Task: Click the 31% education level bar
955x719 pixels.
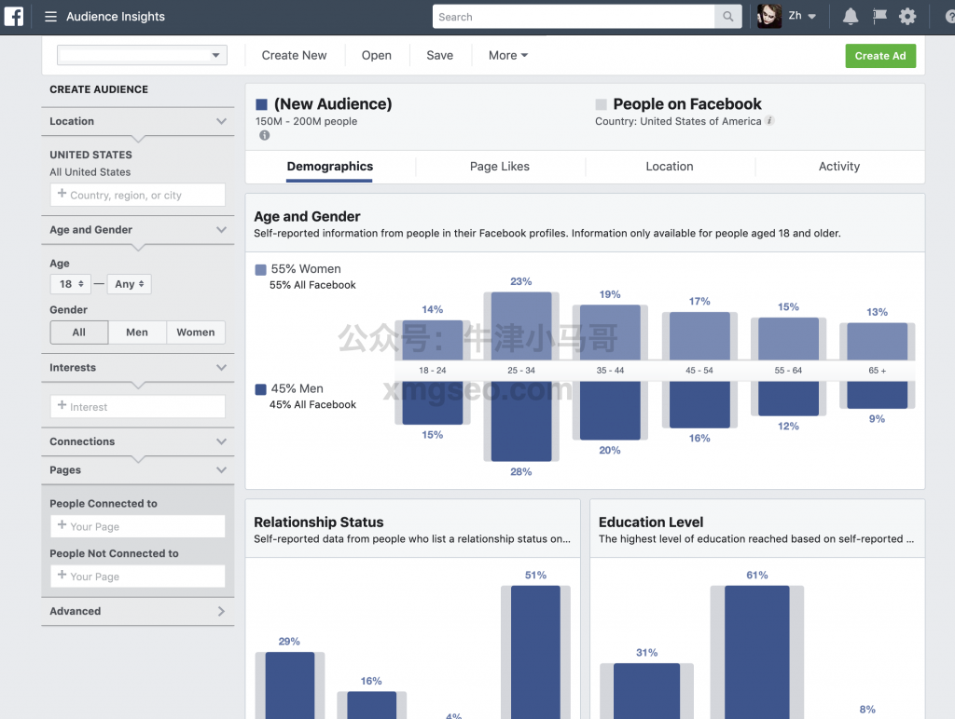Action: tap(647, 691)
